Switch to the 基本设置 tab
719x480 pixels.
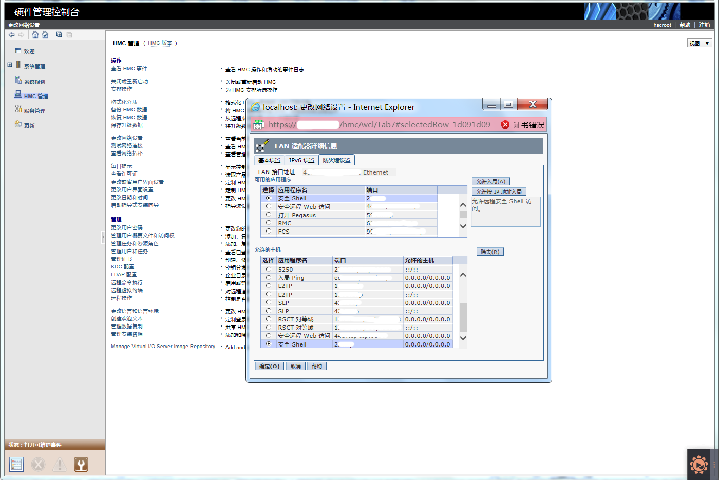[269, 160]
